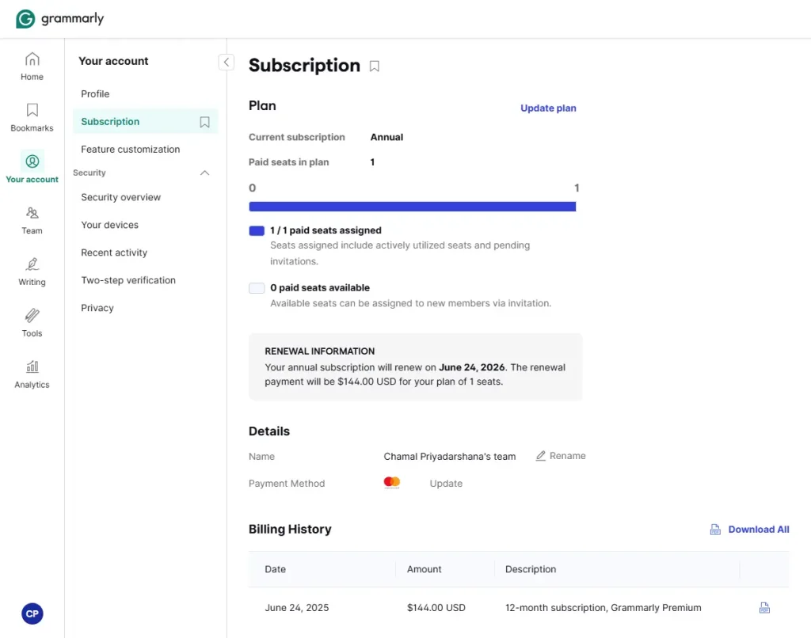
Task: Click Update for payment method
Action: click(446, 484)
